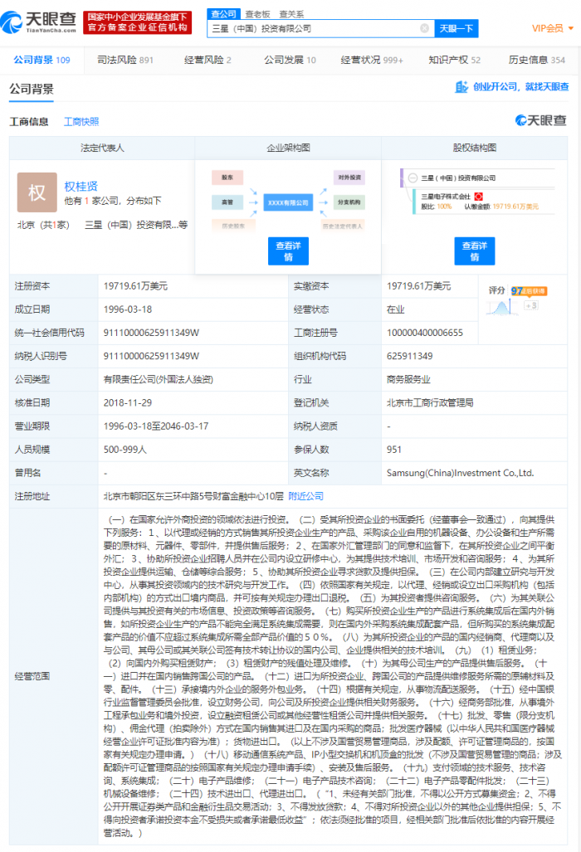Screen dimensions: 581x852
Task: Select the 历史信息 tab
Action: coord(536,60)
